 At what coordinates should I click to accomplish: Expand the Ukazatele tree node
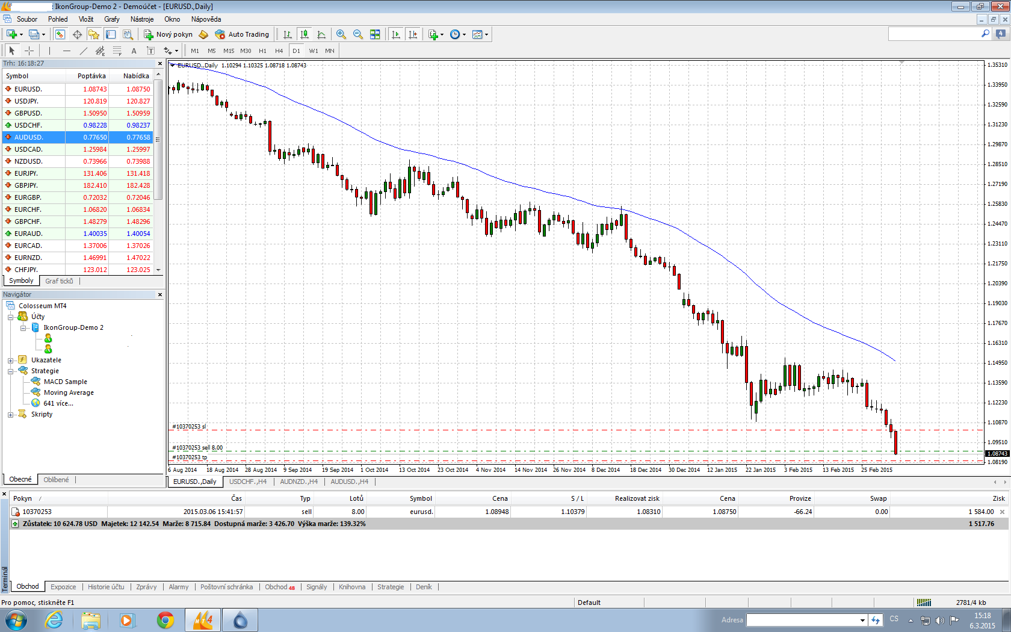point(10,361)
